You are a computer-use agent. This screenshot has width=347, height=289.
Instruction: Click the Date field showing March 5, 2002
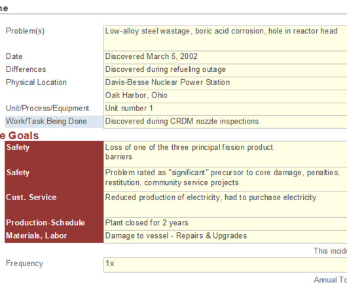225,58
